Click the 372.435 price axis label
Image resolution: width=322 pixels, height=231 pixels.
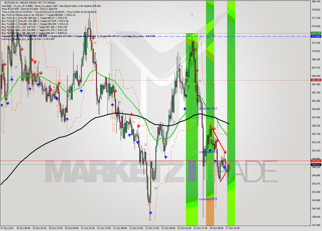click(x=316, y=43)
